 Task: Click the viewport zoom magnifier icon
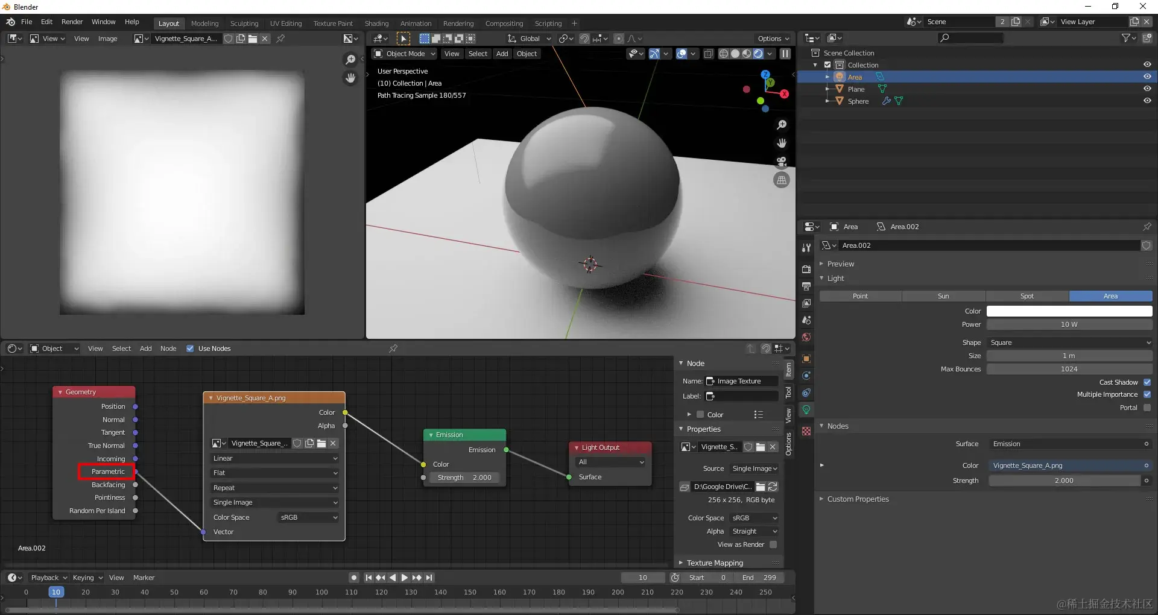point(782,125)
